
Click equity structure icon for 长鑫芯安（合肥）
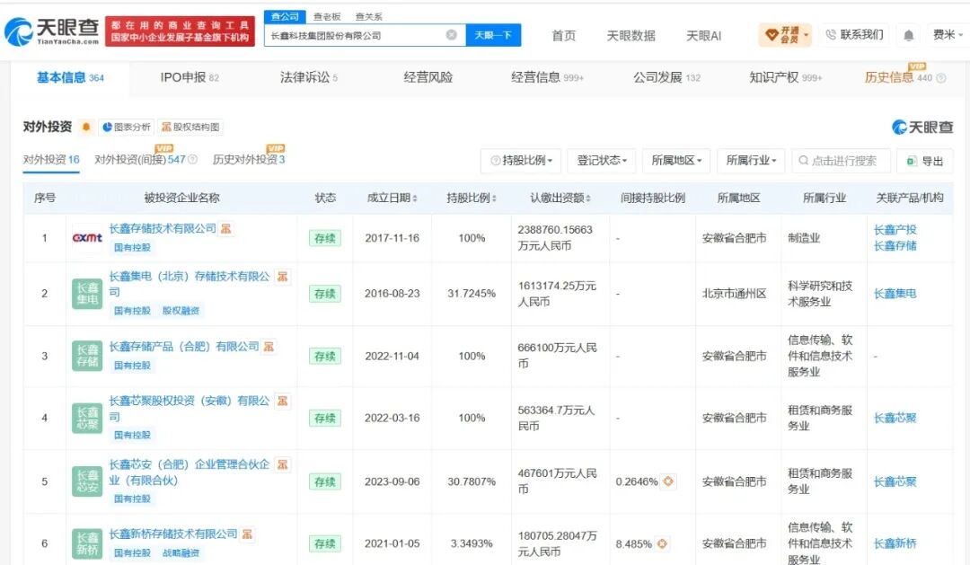pos(282,464)
